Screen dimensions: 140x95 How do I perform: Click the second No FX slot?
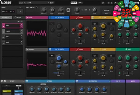(133, 81)
